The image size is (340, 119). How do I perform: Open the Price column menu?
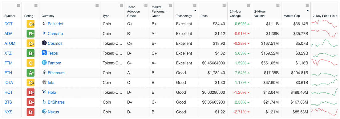(x=224, y=6)
